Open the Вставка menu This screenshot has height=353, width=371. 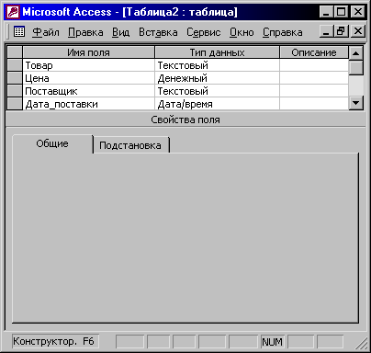158,32
